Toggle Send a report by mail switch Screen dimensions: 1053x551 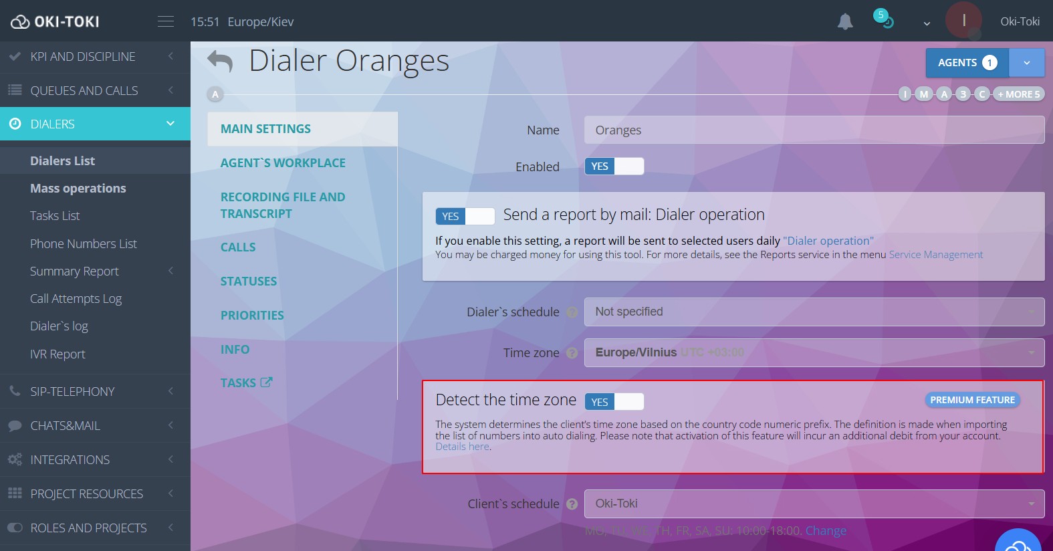coord(465,216)
